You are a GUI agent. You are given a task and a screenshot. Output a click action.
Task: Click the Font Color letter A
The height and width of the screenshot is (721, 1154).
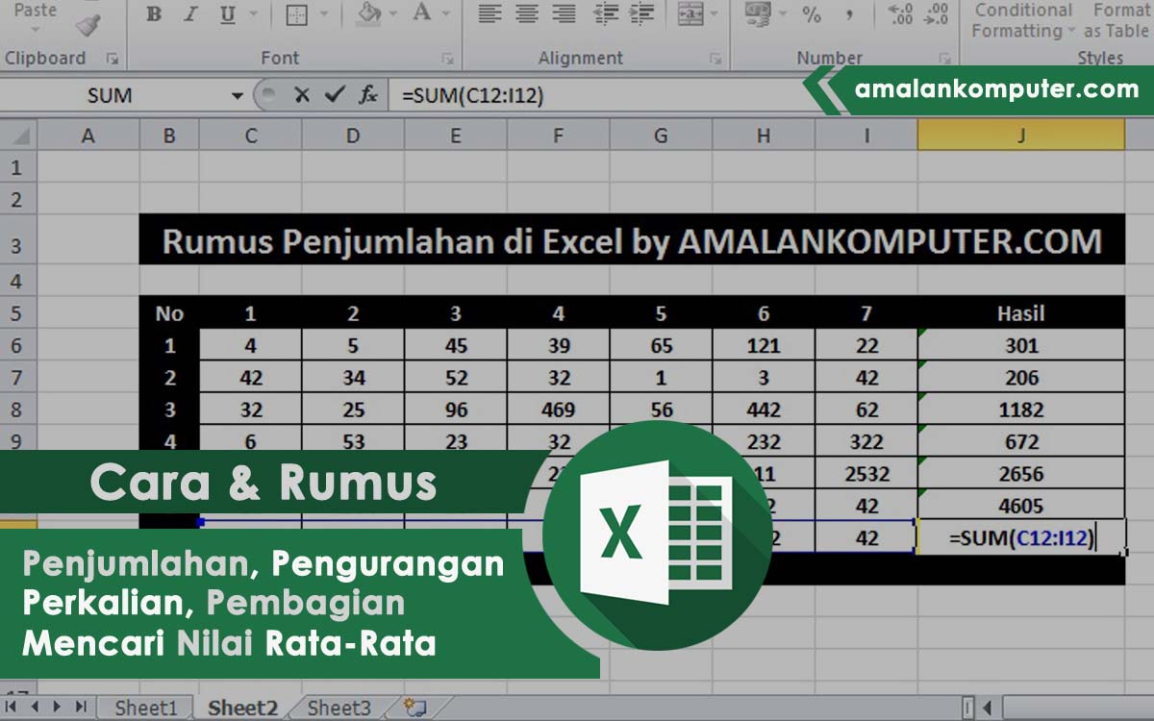[421, 13]
